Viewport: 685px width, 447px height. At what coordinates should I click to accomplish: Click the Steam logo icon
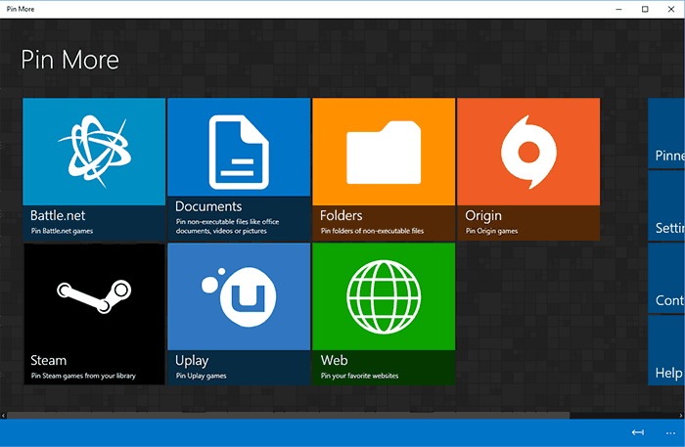tap(94, 296)
